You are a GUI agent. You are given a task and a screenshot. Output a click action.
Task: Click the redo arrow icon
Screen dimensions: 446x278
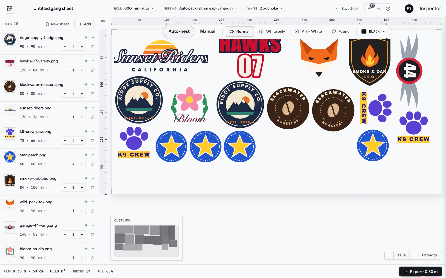pyautogui.click(x=379, y=9)
